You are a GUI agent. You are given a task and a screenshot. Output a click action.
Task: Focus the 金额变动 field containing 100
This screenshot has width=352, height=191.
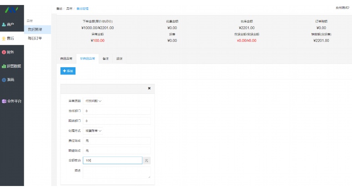click(112, 161)
